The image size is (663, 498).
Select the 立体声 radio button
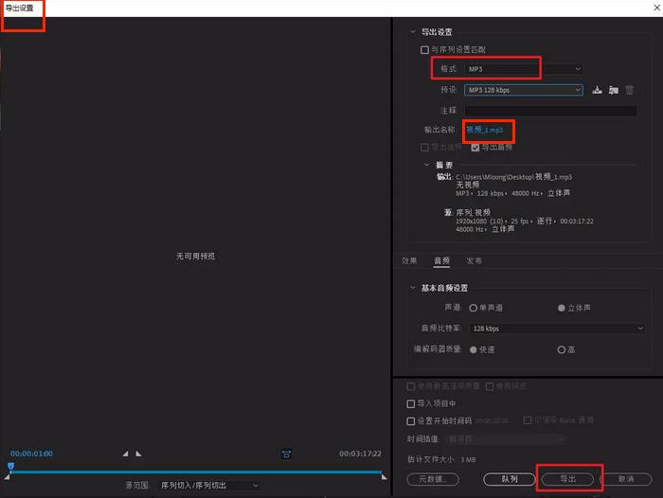tap(562, 308)
